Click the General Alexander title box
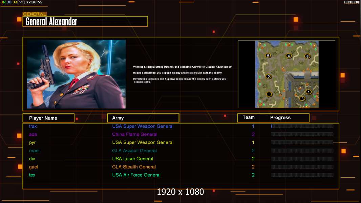 coord(85,21)
